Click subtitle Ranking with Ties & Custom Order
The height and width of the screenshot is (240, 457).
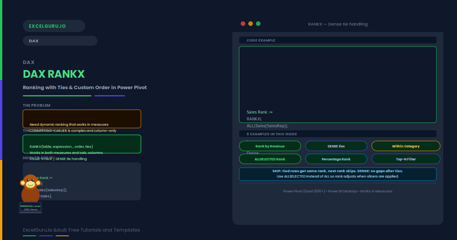(85, 87)
